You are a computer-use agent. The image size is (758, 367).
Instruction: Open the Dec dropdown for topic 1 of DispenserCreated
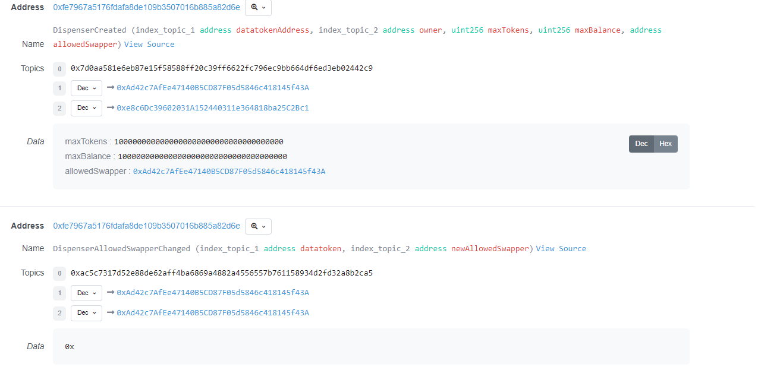pyautogui.click(x=86, y=87)
